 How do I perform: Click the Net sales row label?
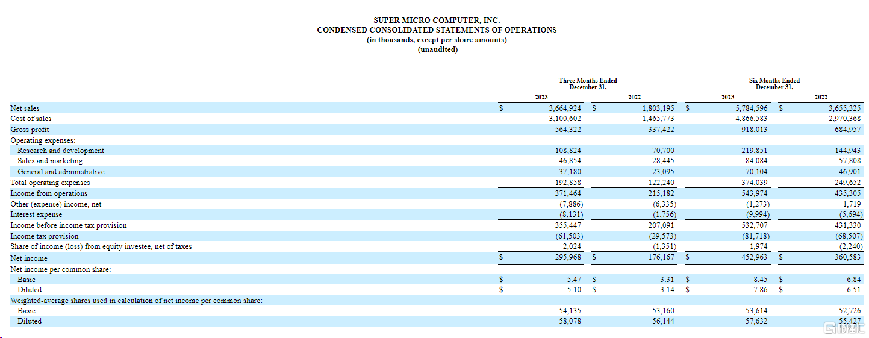(x=25, y=108)
